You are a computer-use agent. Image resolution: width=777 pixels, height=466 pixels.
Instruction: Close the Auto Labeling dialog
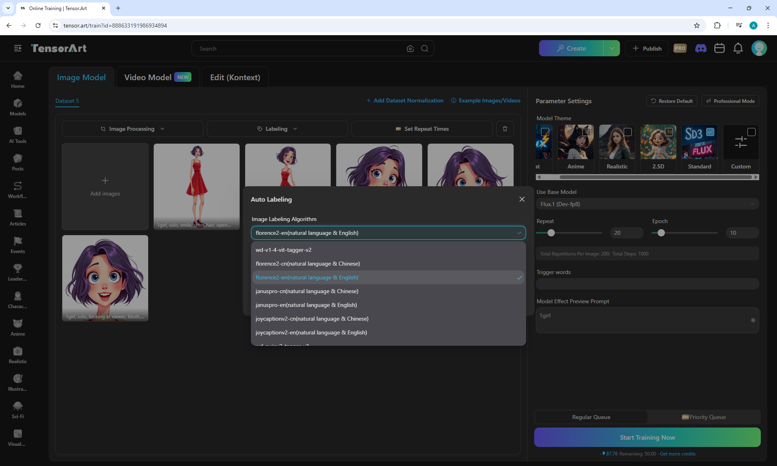pos(522,199)
